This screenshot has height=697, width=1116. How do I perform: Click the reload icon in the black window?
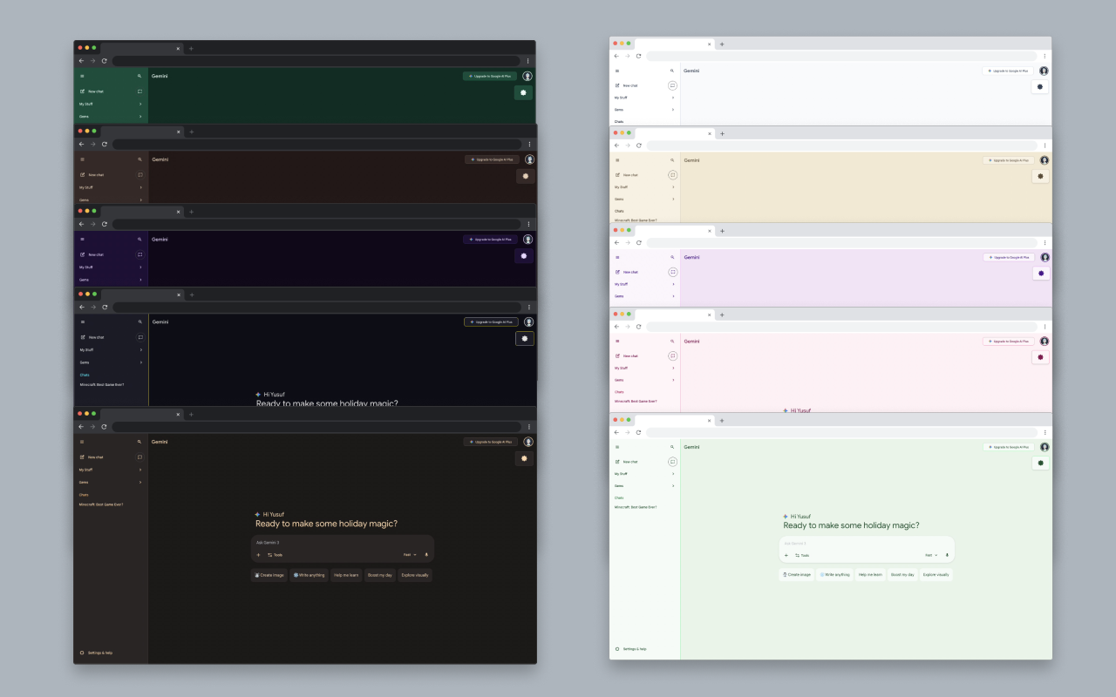pyautogui.click(x=105, y=427)
